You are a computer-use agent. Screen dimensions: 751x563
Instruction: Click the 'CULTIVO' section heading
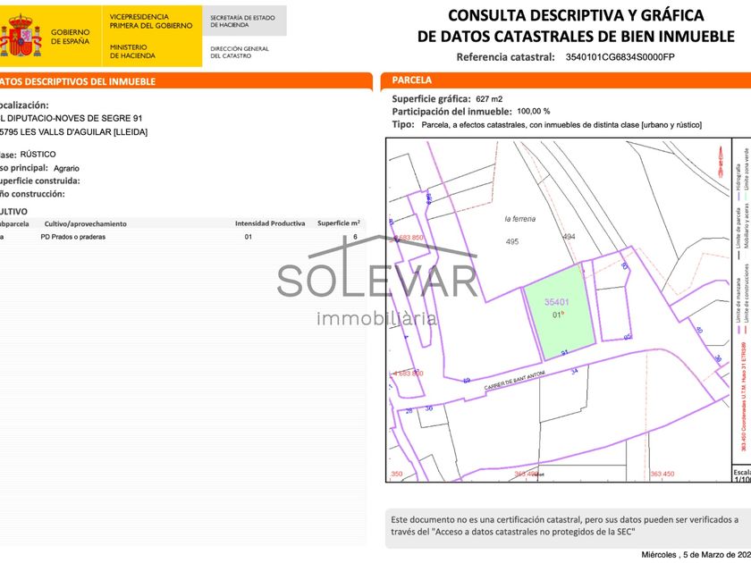pos(14,212)
